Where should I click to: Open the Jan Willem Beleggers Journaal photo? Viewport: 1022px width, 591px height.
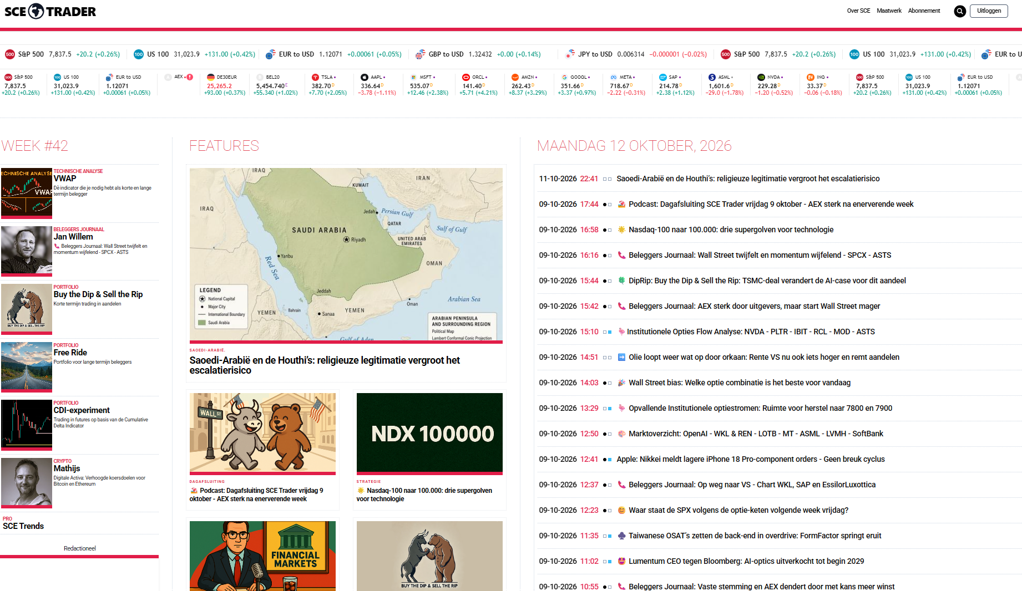coord(27,251)
